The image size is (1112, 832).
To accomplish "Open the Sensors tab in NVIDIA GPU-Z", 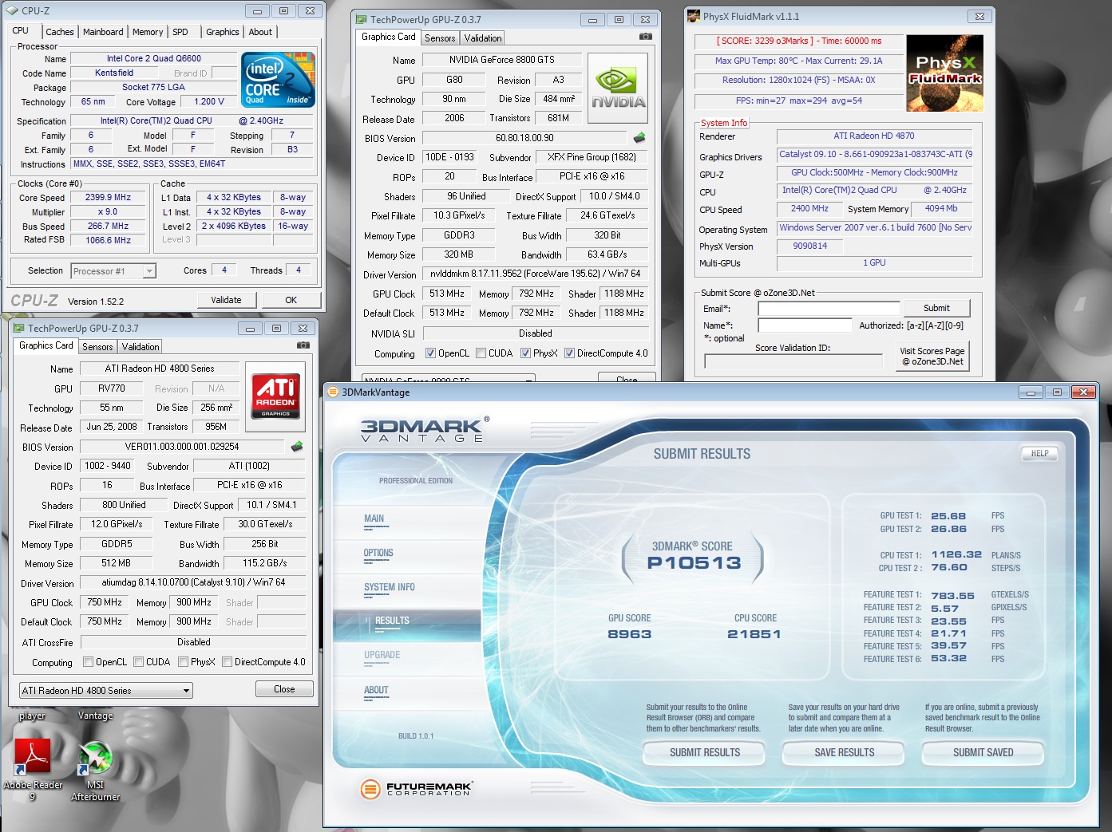I will pyautogui.click(x=440, y=38).
